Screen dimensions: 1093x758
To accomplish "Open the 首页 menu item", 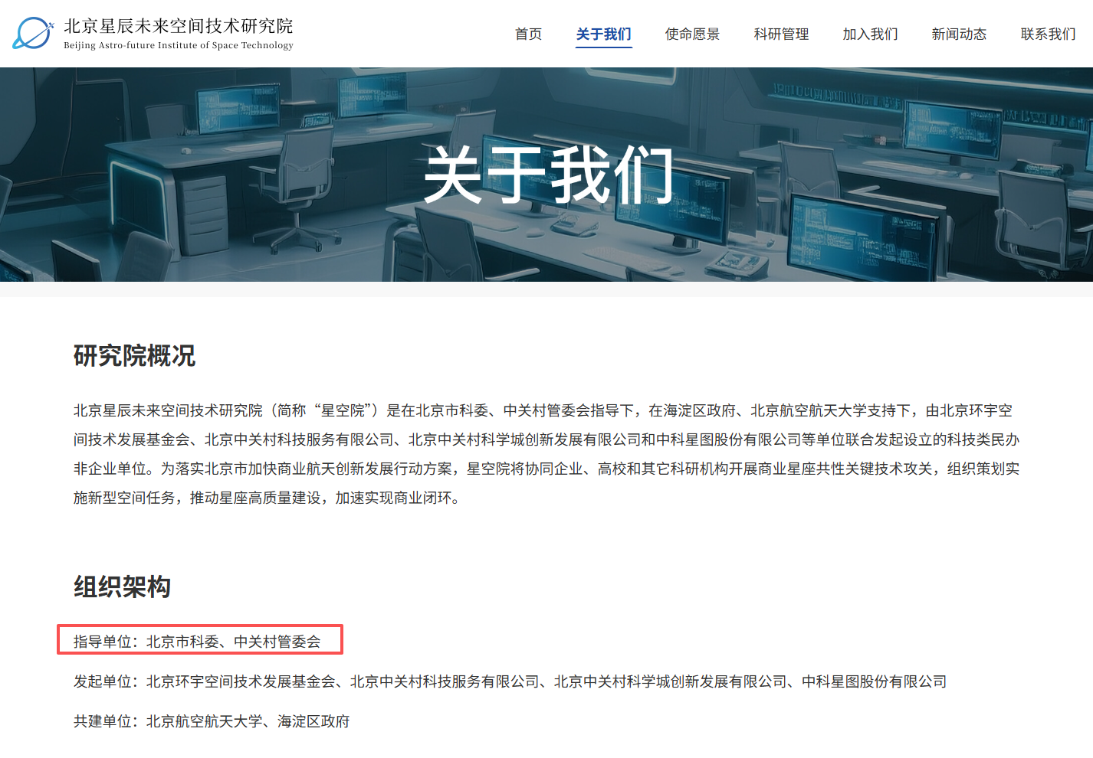I will 528,34.
